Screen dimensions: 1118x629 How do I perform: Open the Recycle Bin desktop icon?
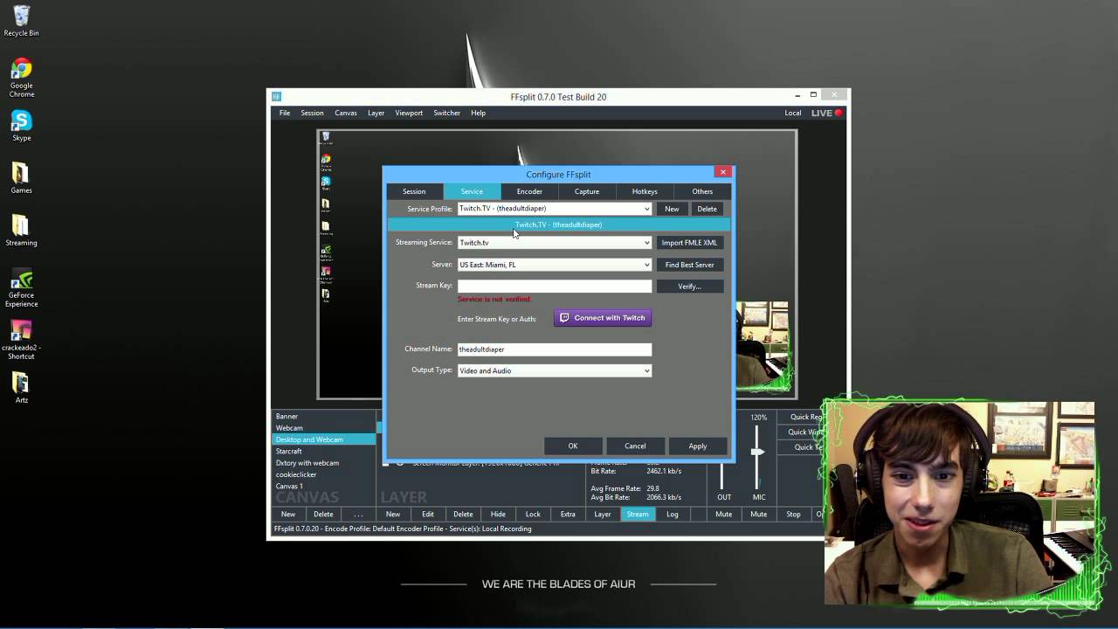[x=21, y=22]
